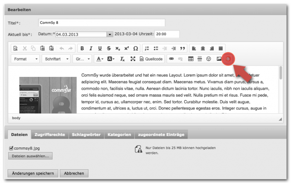Image resolution: width=291 pixels, height=183 pixels.
Task: Click the editor's vertical scrollbar
Action: click(281, 73)
